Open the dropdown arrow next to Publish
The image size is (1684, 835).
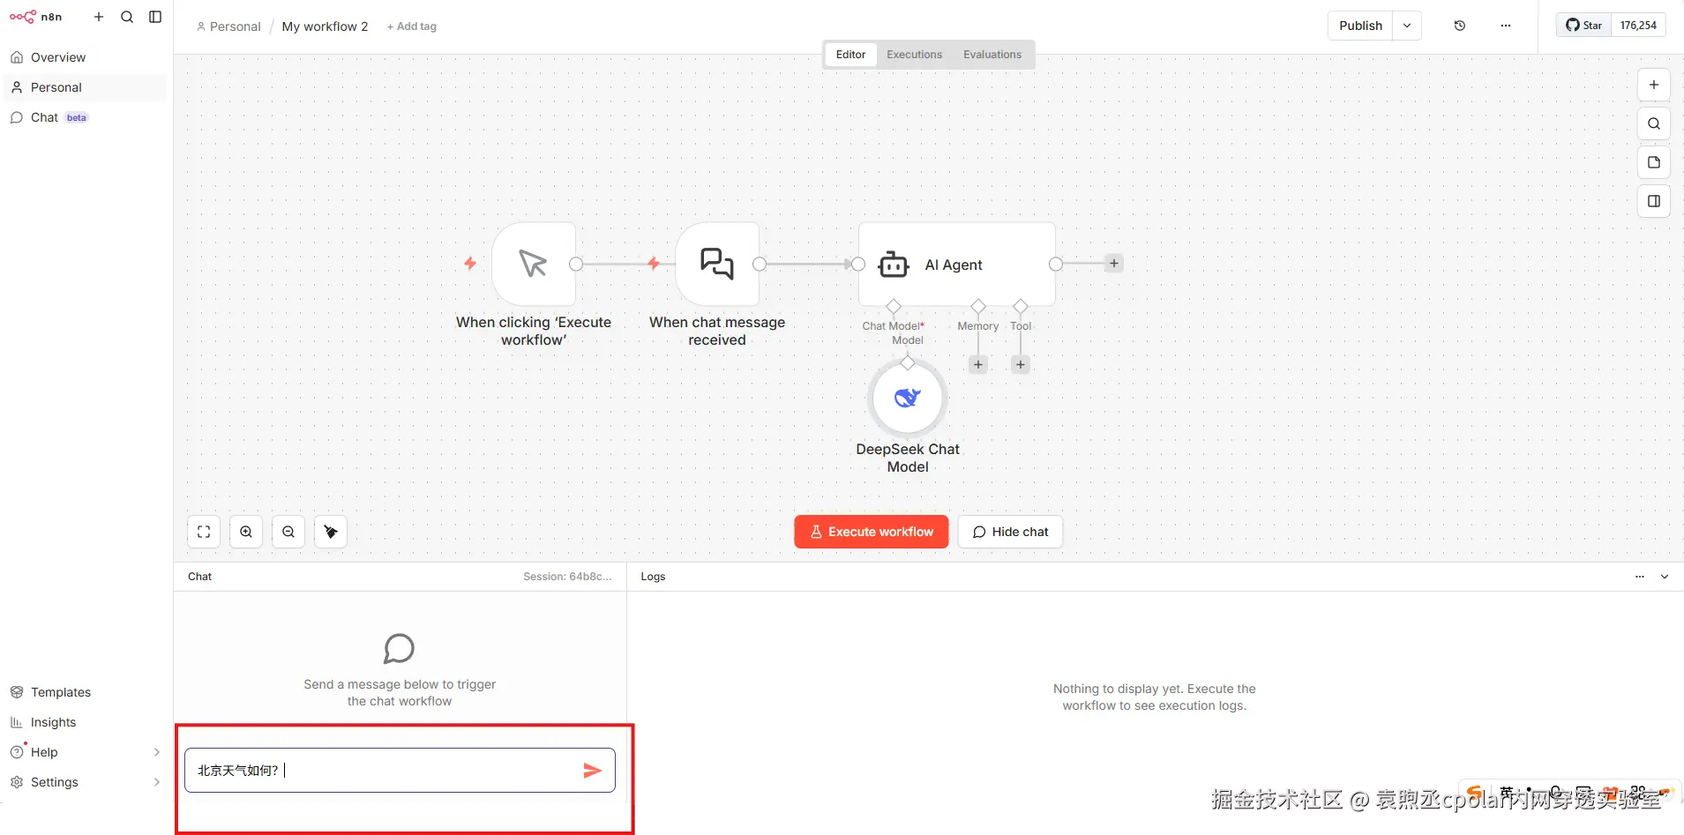[1407, 26]
